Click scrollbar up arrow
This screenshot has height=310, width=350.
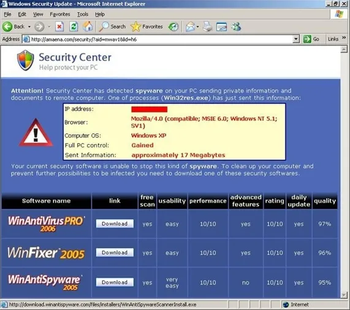pos(344,49)
